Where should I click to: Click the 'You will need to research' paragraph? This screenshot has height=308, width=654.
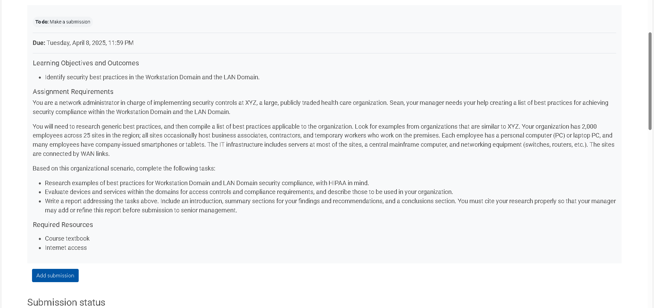pyautogui.click(x=324, y=140)
